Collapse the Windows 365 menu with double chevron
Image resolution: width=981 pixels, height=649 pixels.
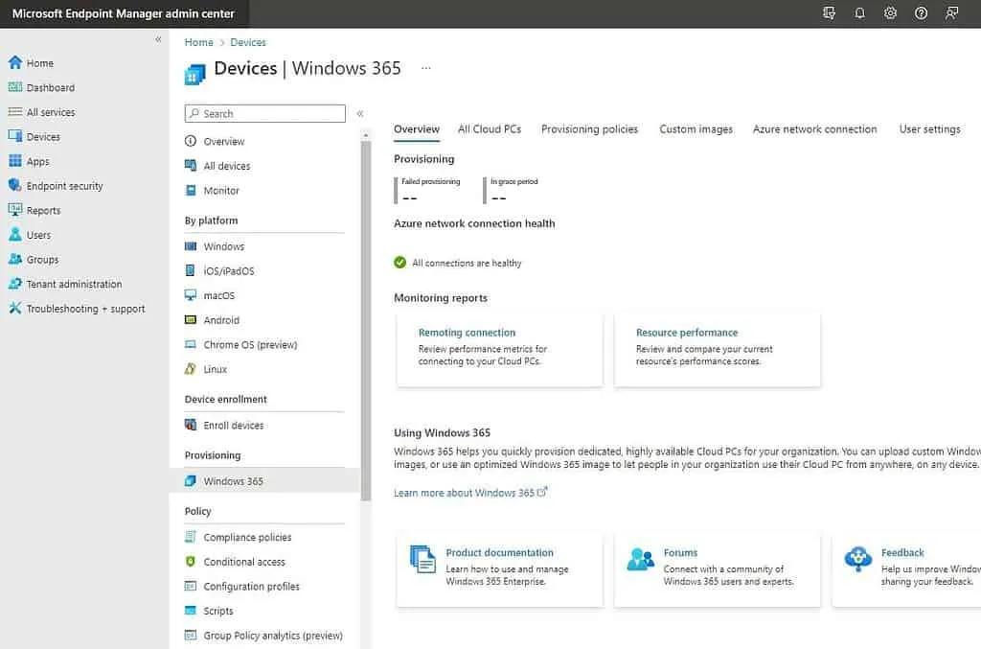click(x=361, y=112)
